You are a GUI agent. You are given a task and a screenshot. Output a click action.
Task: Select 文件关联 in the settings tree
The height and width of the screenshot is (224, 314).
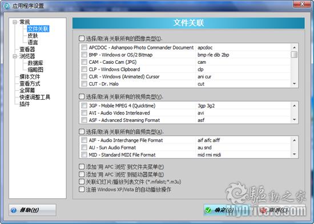(38, 29)
